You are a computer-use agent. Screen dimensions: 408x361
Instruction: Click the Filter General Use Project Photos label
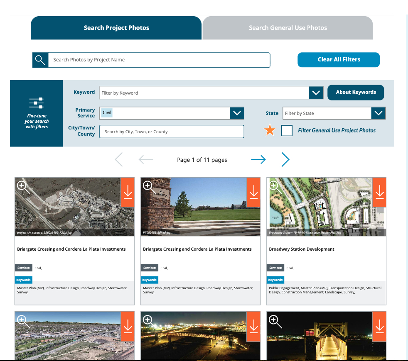(x=337, y=130)
